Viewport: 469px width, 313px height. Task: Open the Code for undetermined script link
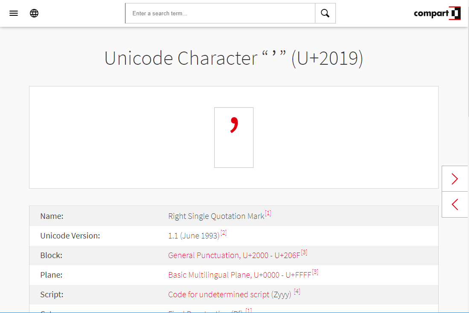pyautogui.click(x=218, y=295)
